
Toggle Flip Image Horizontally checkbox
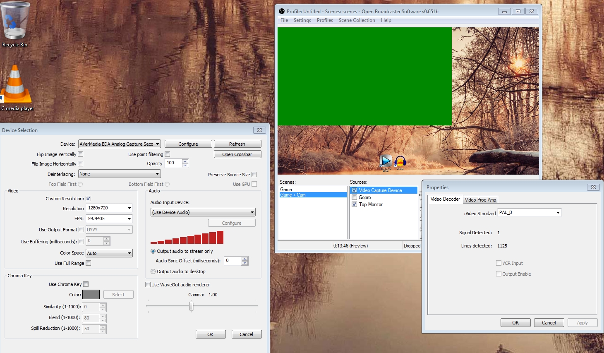pos(81,164)
